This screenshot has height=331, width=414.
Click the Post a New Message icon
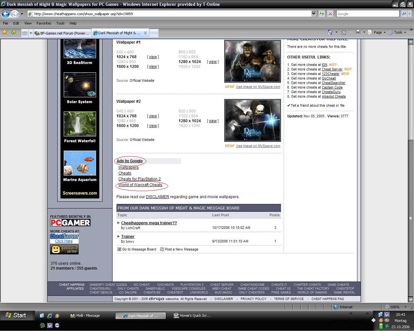162,249
